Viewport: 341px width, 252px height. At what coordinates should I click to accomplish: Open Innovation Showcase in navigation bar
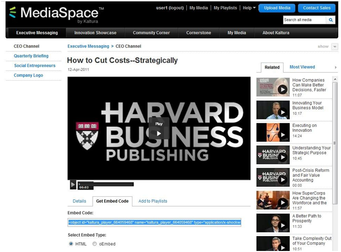click(x=95, y=33)
